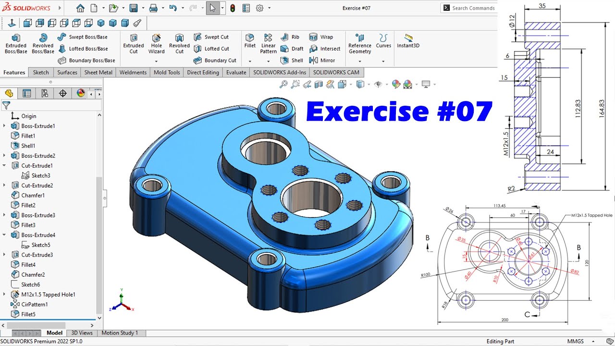Open the Curves dropdown arrow

pyautogui.click(x=383, y=62)
